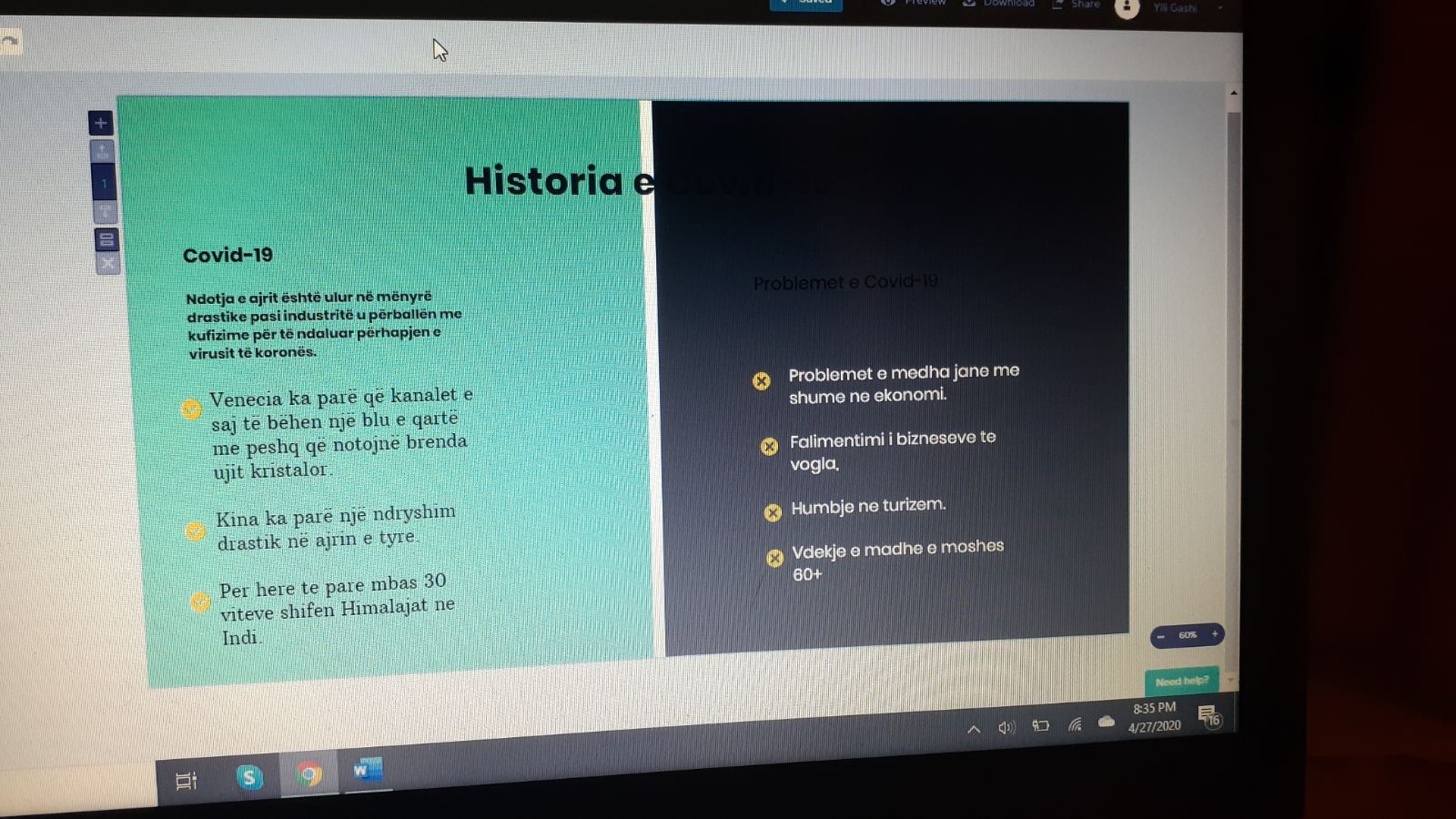
Task: Increase zoom with the plus button
Action: pyautogui.click(x=1214, y=634)
